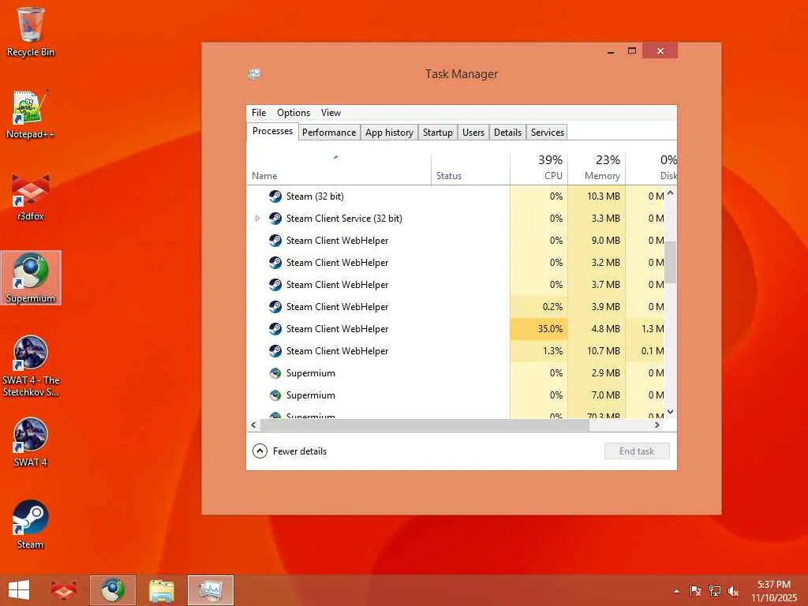808x606 pixels.
Task: Select the Steam (32 bit) process name
Action: click(315, 196)
